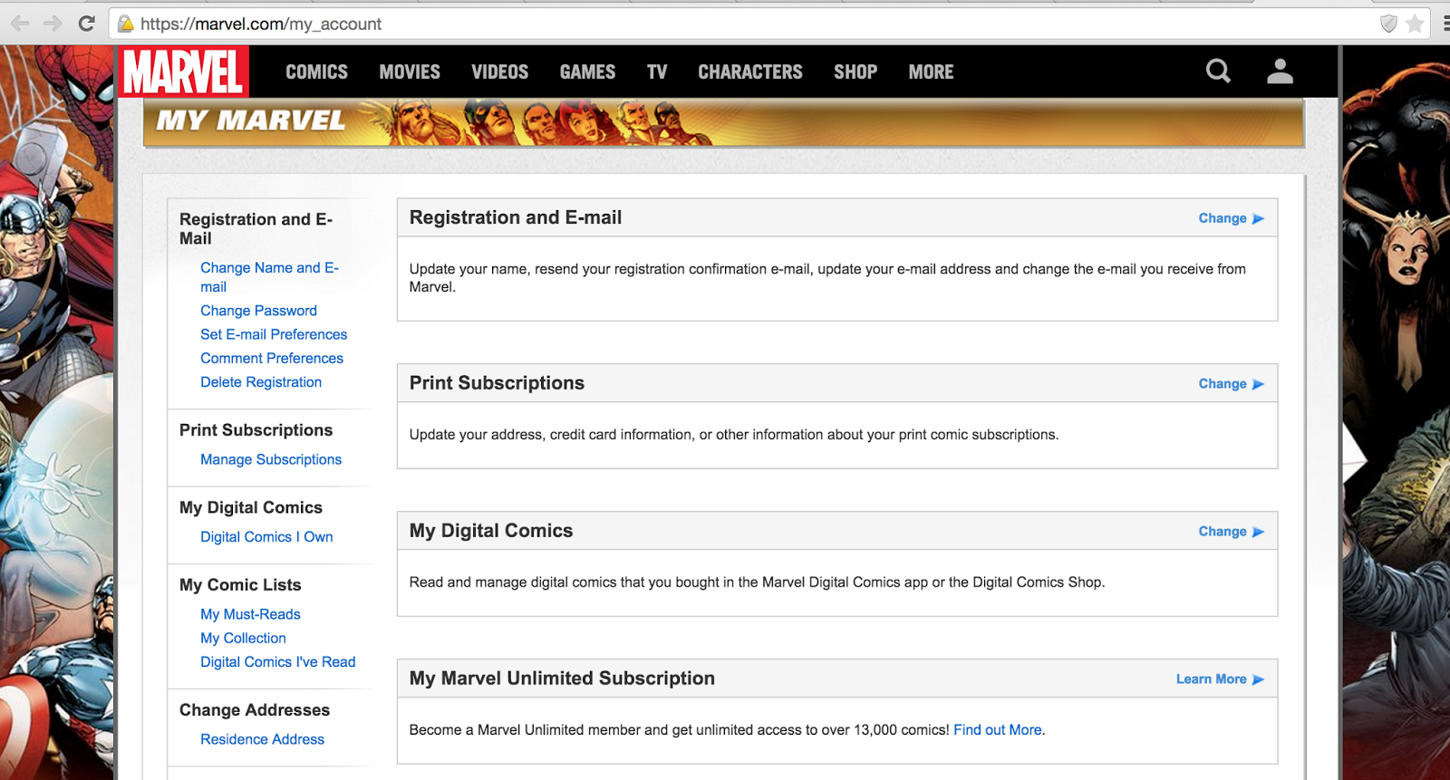Bookmark page using the star icon

coord(1415,24)
